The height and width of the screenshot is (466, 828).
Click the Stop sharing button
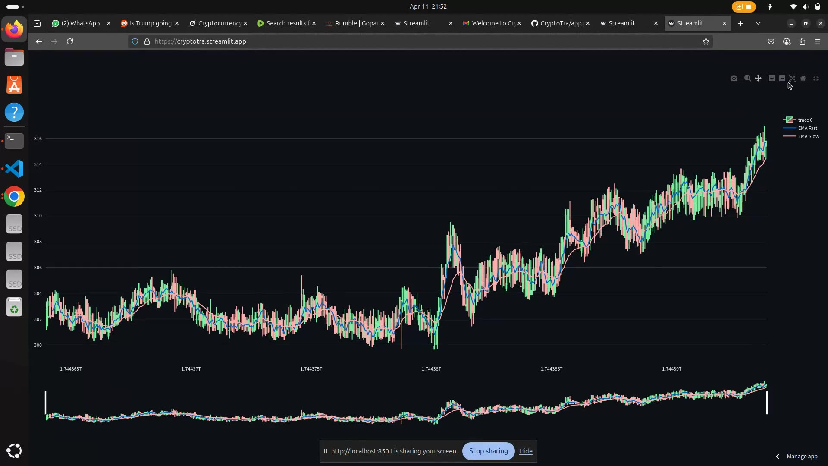coord(488,451)
